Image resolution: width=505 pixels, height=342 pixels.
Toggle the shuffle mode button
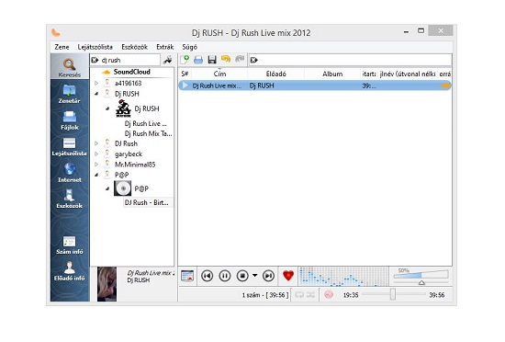tap(310, 294)
